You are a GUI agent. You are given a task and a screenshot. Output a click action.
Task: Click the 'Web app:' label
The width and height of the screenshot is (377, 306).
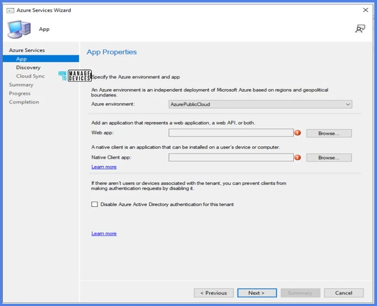coord(103,133)
